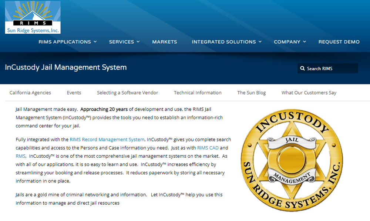The height and width of the screenshot is (221, 370).
Task: Click the InCustody Jail Management badge image
Action: [292, 160]
